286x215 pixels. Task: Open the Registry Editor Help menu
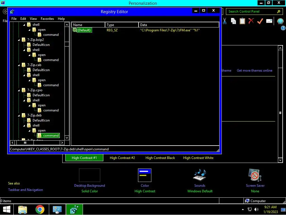coord(61,19)
